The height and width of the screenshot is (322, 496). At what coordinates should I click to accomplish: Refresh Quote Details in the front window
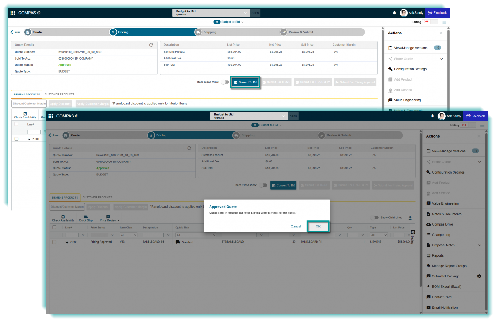point(189,148)
